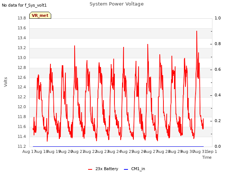The image size is (234, 176).
Task: Click the 12.8 left axis tick label
Action: [x=22, y=67]
